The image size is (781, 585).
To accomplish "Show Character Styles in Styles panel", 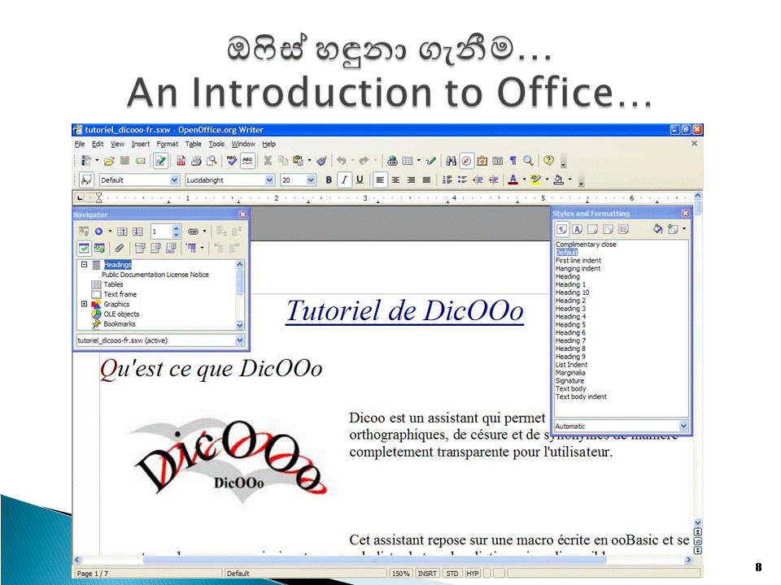I will pyautogui.click(x=578, y=229).
